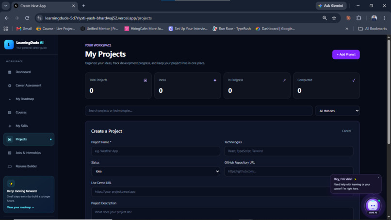Open Jobs & Internships page
Image resolution: width=391 pixels, height=220 pixels.
pyautogui.click(x=29, y=153)
